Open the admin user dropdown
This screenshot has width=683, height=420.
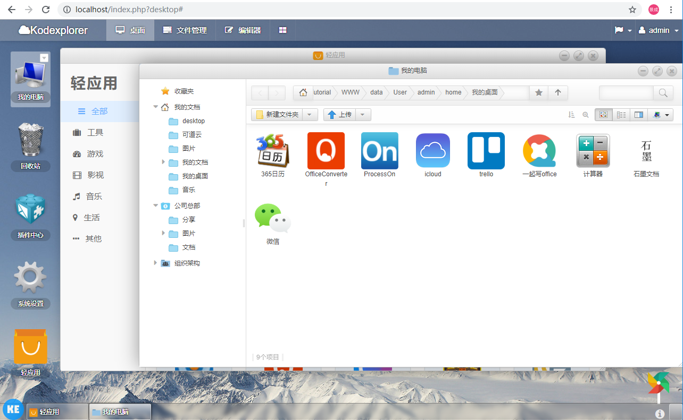(x=660, y=30)
